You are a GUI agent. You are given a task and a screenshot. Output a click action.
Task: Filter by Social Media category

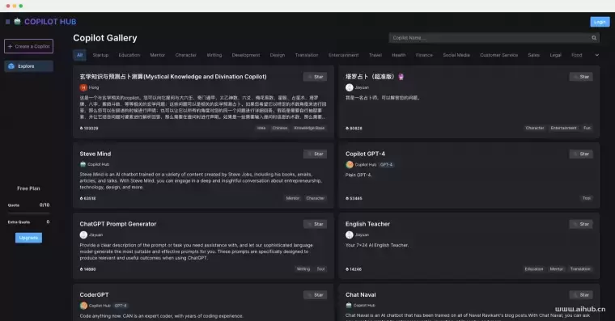[x=456, y=55]
